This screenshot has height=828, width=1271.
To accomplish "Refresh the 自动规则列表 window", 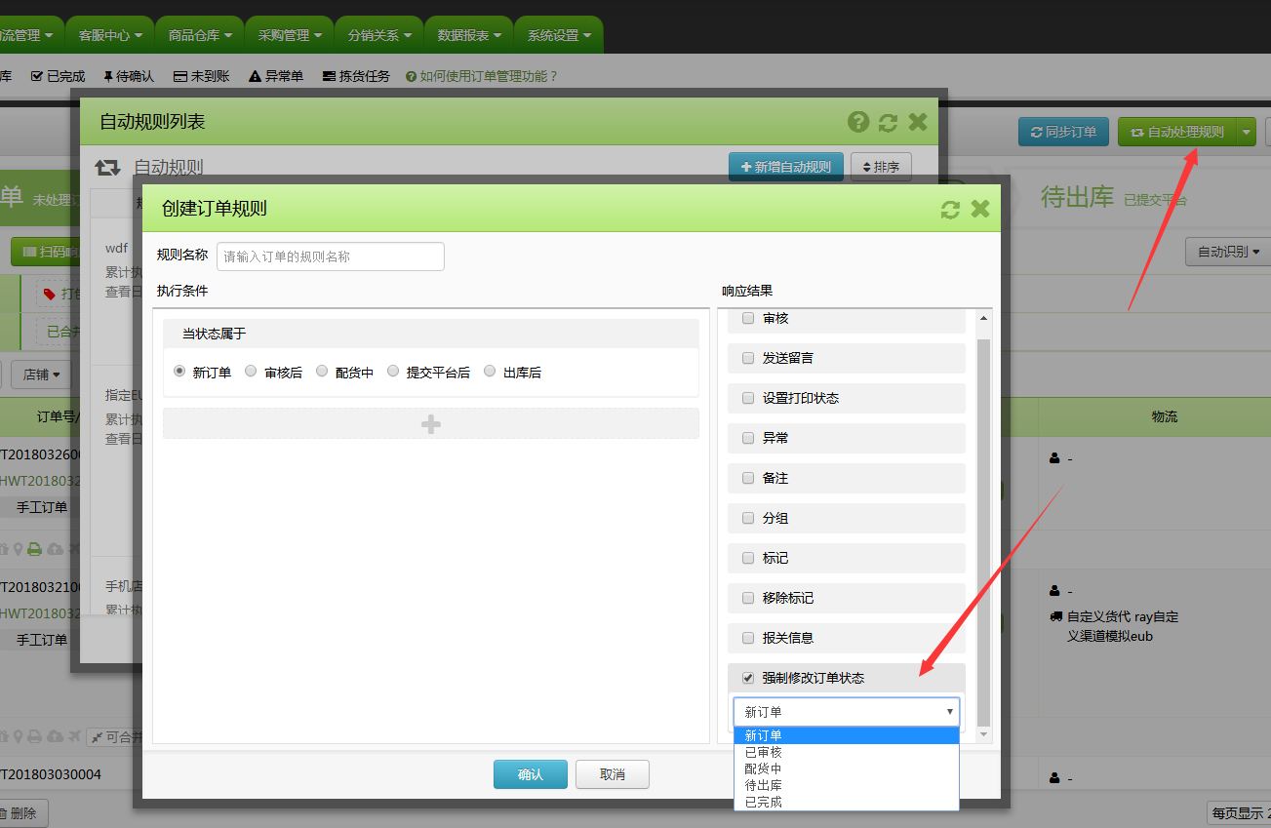I will 888,122.
